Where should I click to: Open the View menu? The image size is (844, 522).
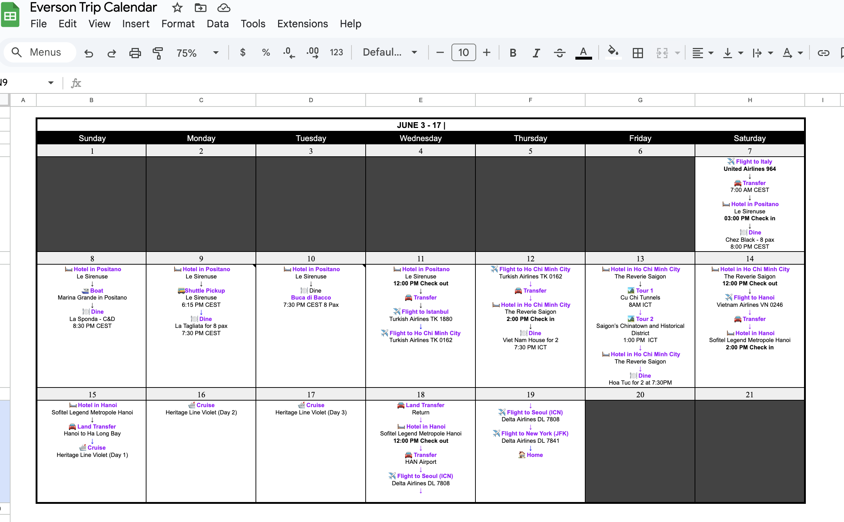(x=99, y=24)
